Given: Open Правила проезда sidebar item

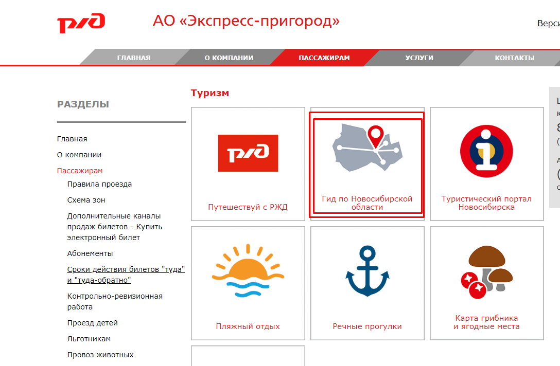Looking at the screenshot, I should [100, 184].
